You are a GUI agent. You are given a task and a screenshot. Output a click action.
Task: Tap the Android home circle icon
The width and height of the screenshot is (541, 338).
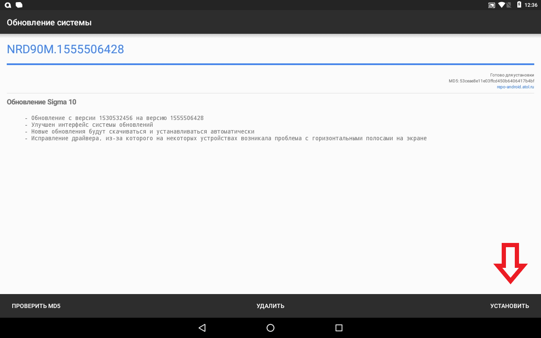tap(270, 327)
